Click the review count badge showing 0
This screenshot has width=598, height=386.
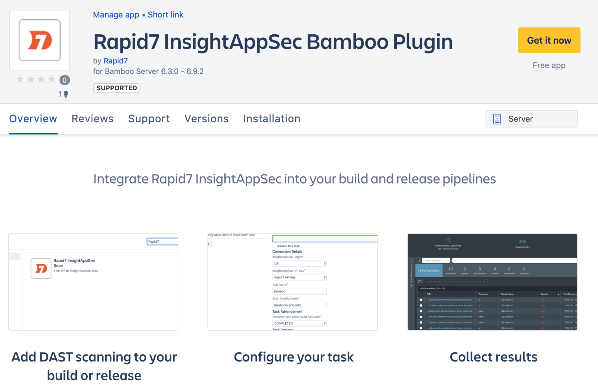[64, 80]
